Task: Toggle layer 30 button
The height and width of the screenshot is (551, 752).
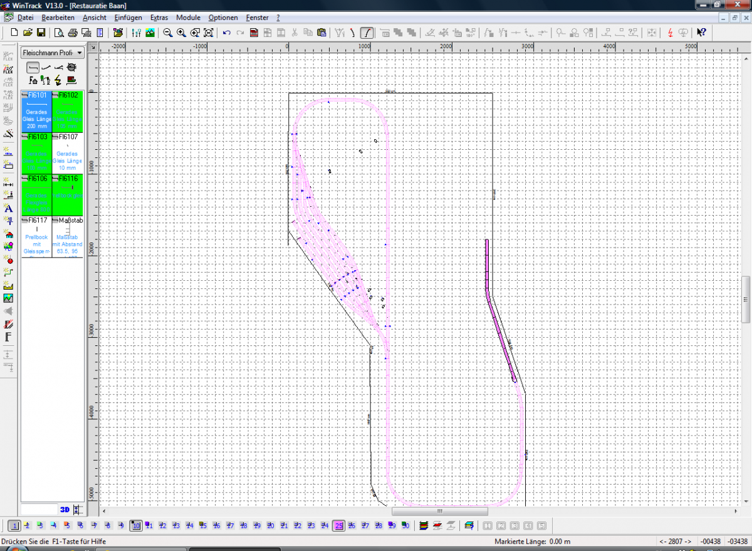Action: click(405, 525)
